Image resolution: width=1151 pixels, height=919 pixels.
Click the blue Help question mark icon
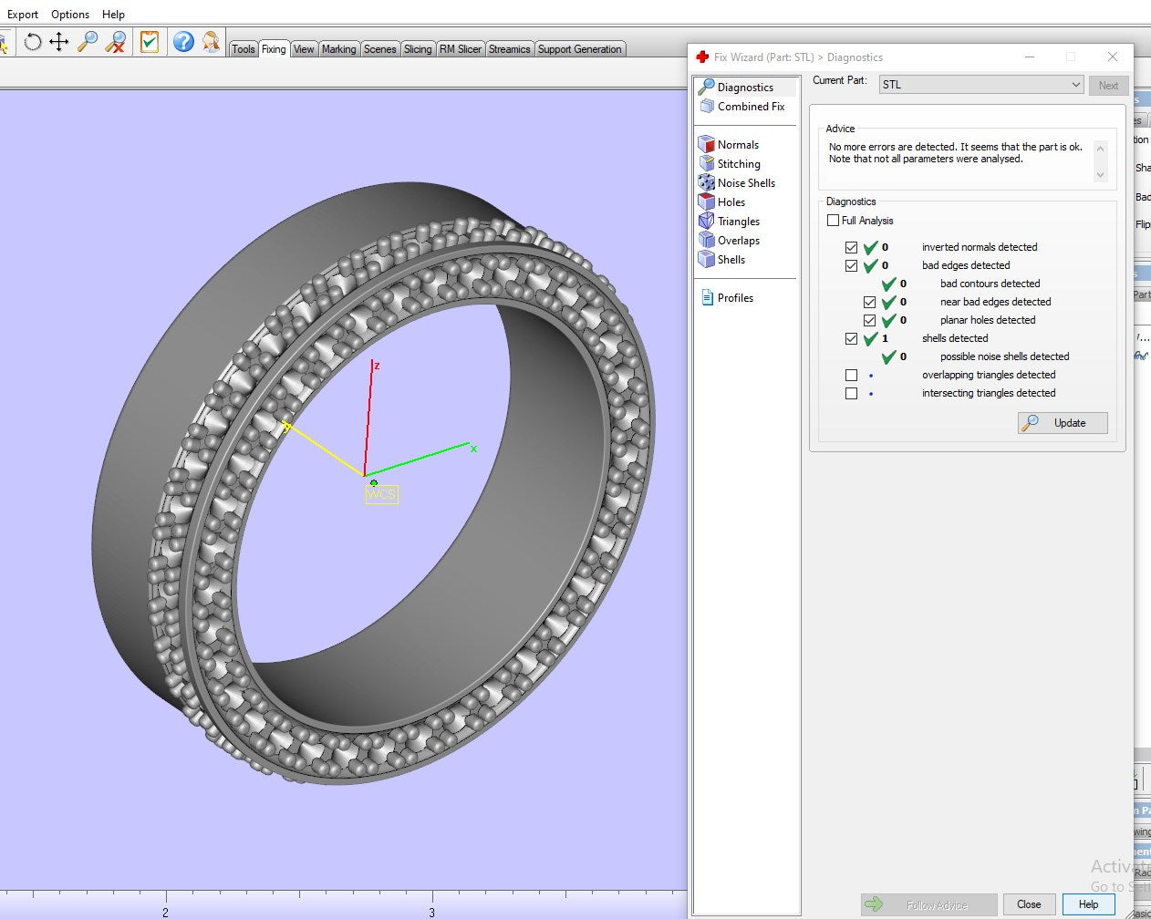tap(183, 42)
